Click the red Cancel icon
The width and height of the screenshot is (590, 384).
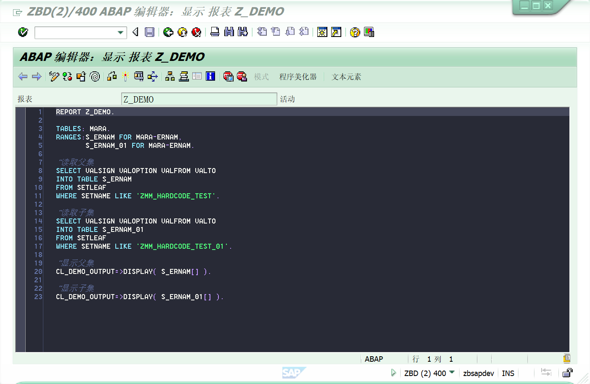[196, 32]
